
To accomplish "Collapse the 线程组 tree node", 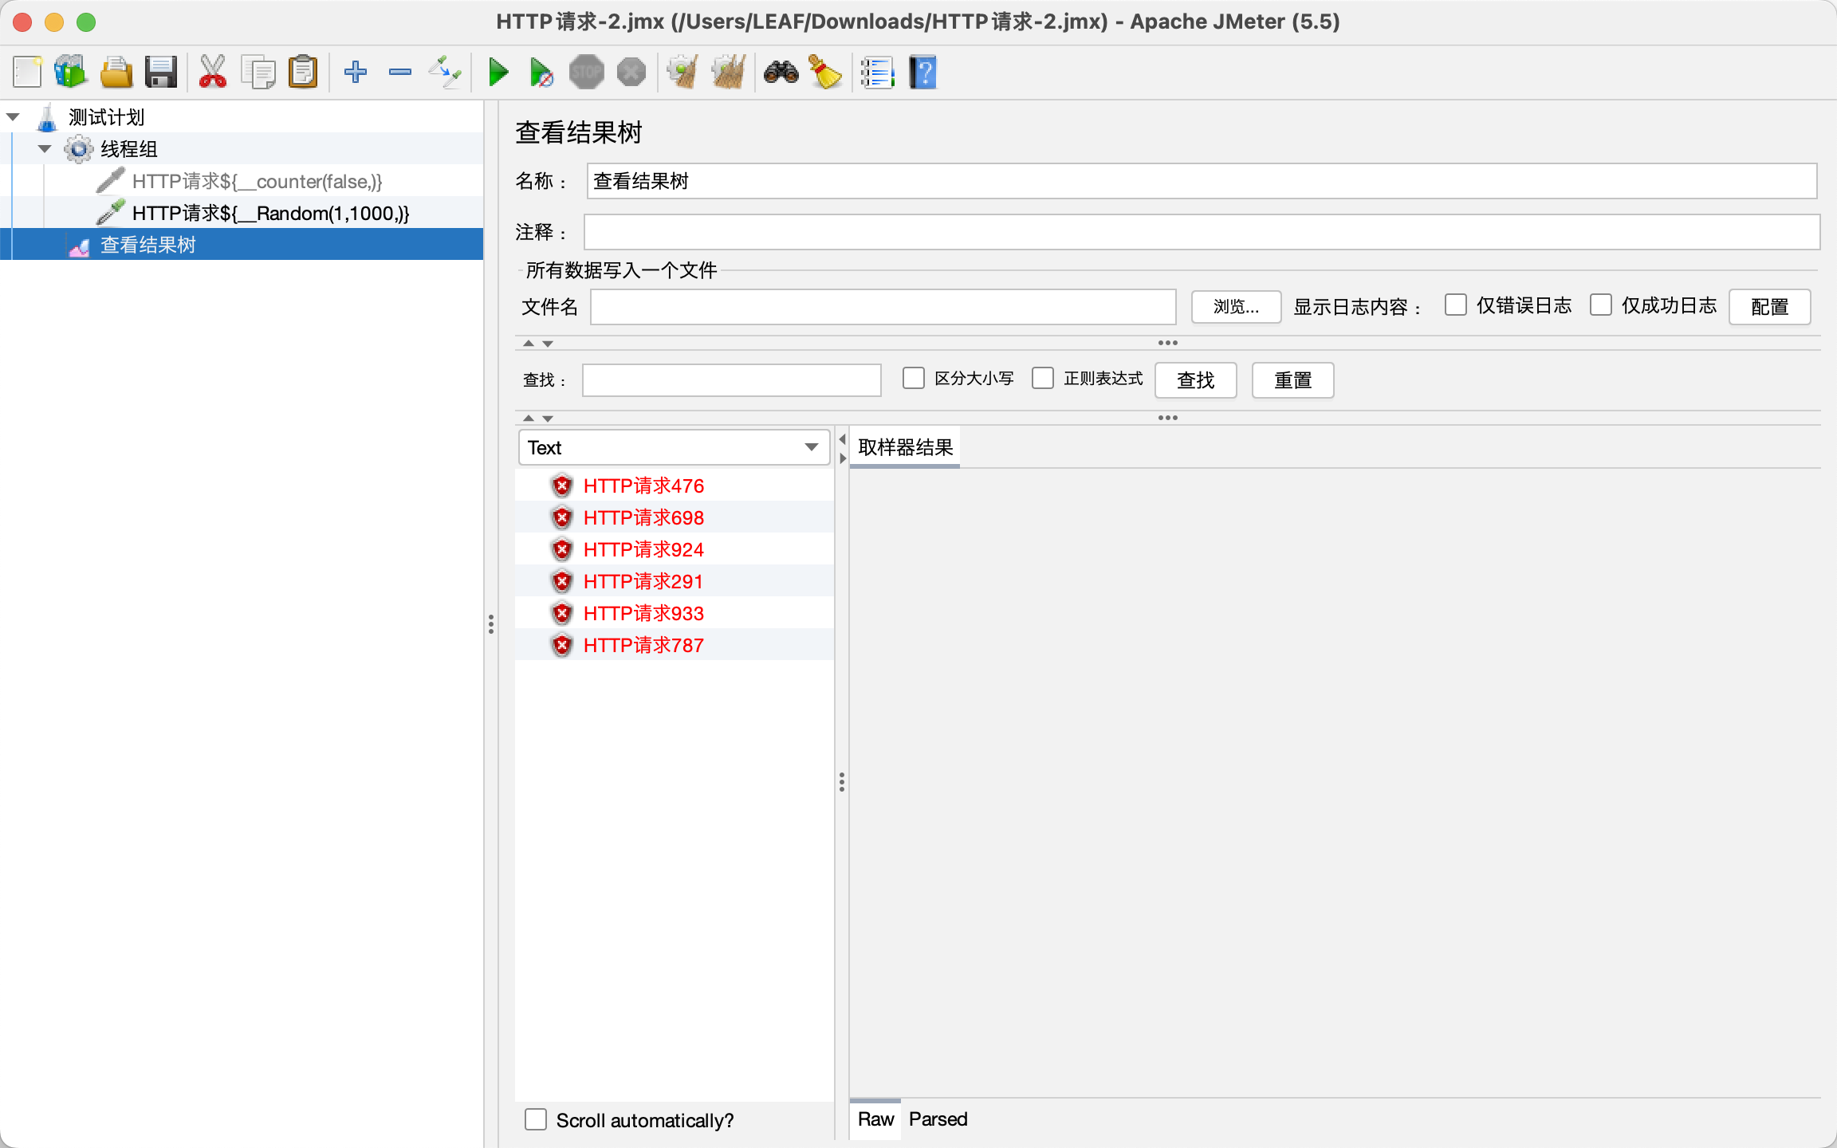I will 45,149.
